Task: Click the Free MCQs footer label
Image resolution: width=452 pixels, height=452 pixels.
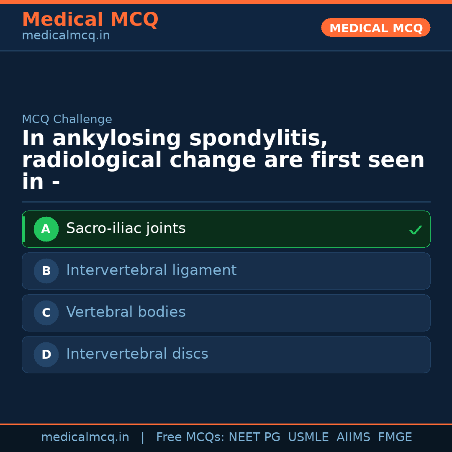Action: pos(190,437)
